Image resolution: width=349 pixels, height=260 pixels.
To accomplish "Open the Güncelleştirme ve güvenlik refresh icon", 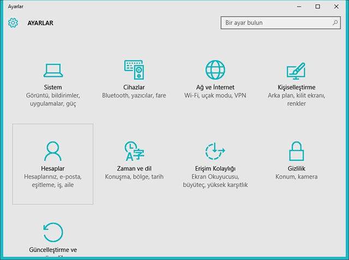I will tap(53, 232).
